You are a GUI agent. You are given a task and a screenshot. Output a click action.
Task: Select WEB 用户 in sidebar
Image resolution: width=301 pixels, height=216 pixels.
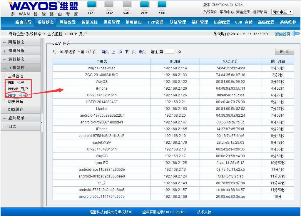click(x=16, y=82)
